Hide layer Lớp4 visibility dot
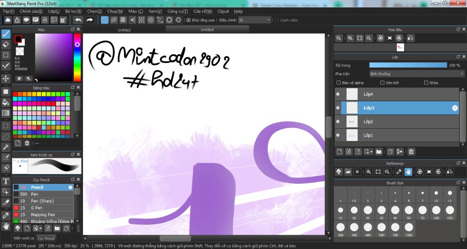Screen dimensions: 467x249 [x=338, y=94]
